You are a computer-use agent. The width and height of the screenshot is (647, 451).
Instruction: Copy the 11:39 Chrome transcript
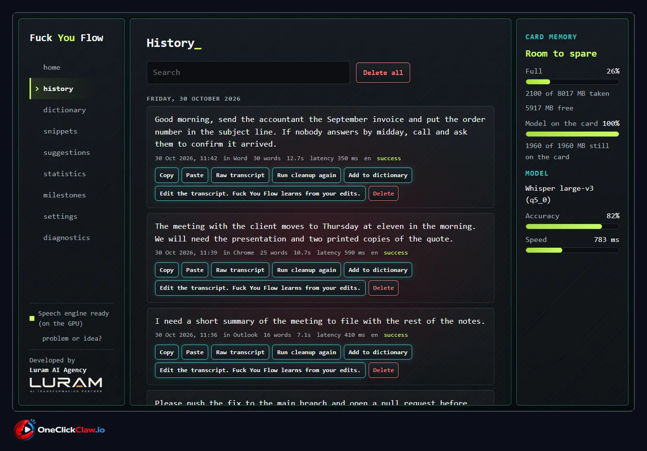coord(167,270)
